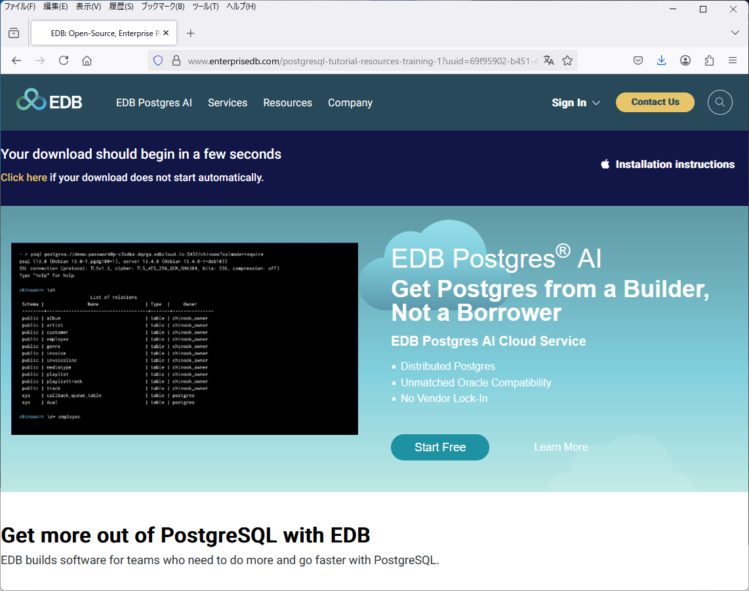Click the padlock site information icon
The width and height of the screenshot is (749, 591).
click(176, 61)
